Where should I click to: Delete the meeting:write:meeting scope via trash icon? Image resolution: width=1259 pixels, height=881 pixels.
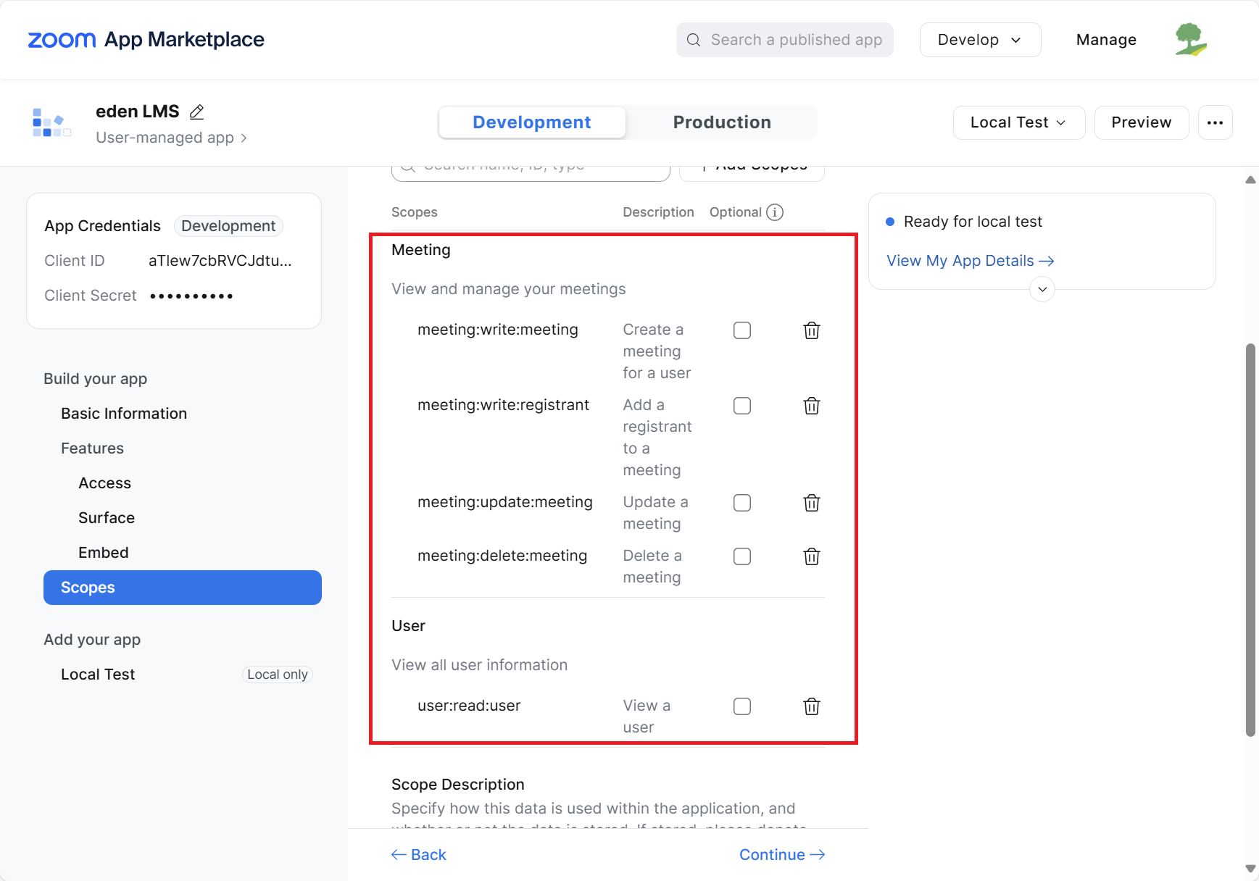click(812, 330)
